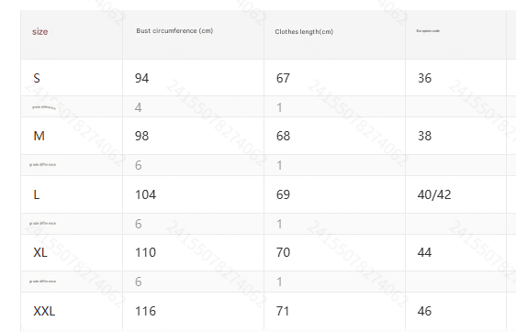Select the M size row label
The image size is (516, 332).
[x=39, y=136]
